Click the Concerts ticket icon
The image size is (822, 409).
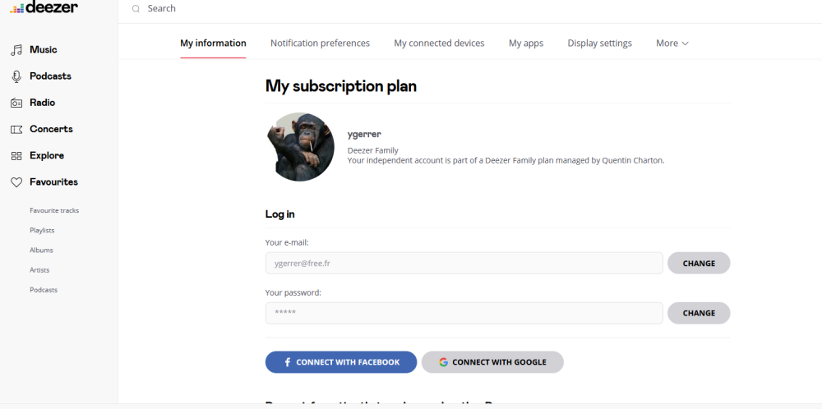[x=16, y=129]
